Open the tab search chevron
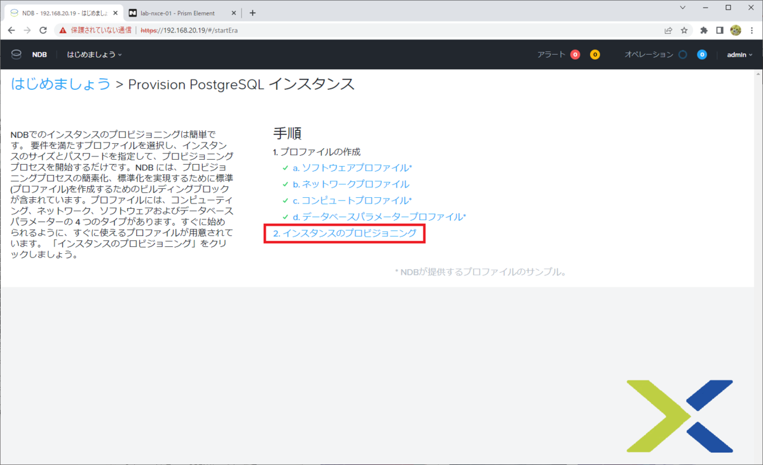The image size is (763, 465). [x=682, y=8]
